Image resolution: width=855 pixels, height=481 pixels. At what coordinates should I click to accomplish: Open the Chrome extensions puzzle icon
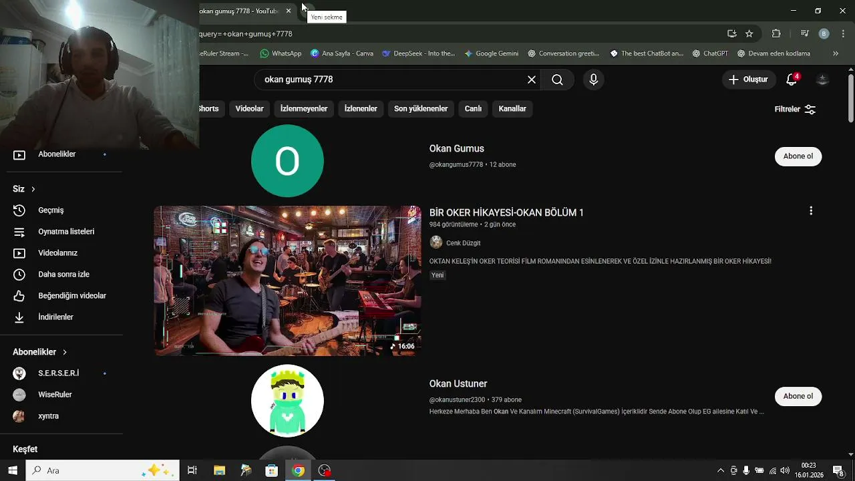(776, 33)
